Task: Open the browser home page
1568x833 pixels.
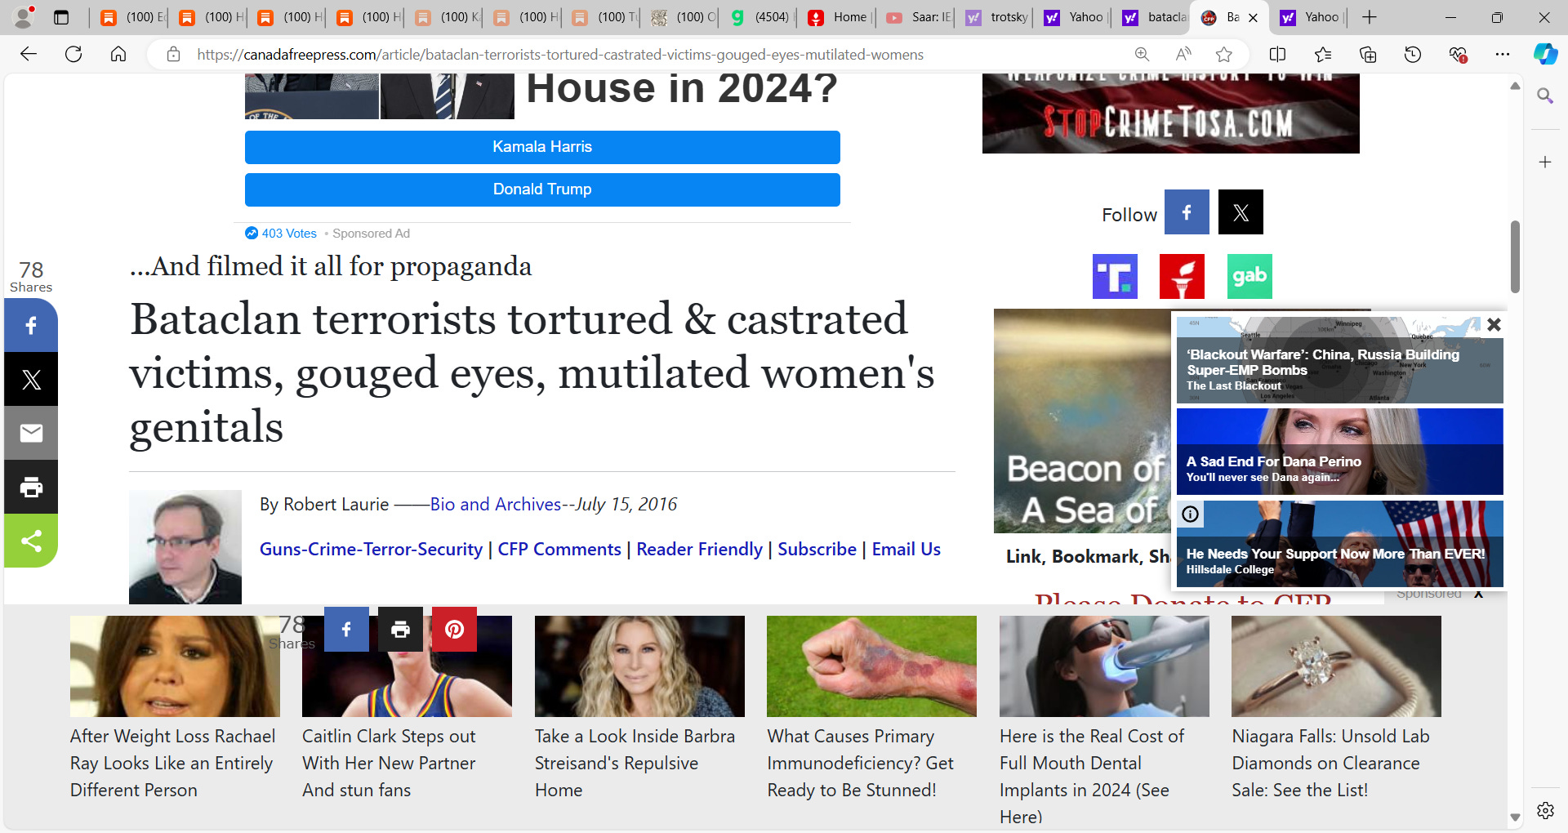Action: pyautogui.click(x=118, y=55)
